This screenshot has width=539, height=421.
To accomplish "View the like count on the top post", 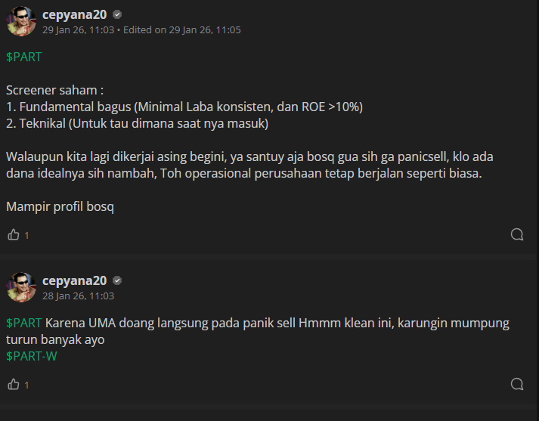I will click(26, 235).
